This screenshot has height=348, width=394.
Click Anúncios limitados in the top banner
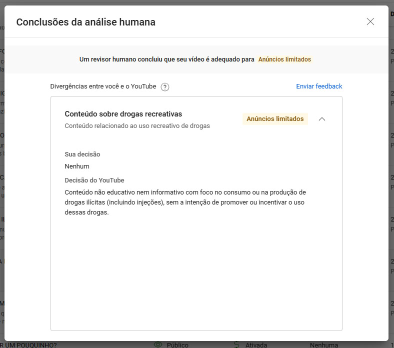[284, 59]
